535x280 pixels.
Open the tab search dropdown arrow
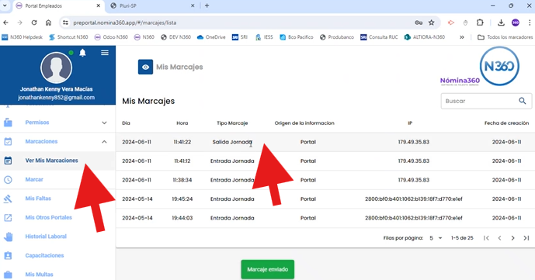(5, 5)
